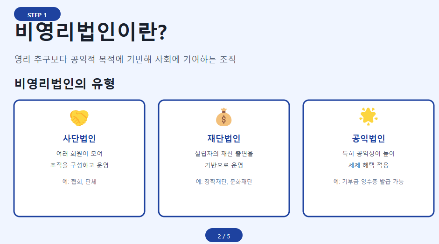Click the 공익법인 card title
The height and width of the screenshot is (244, 439).
point(369,139)
